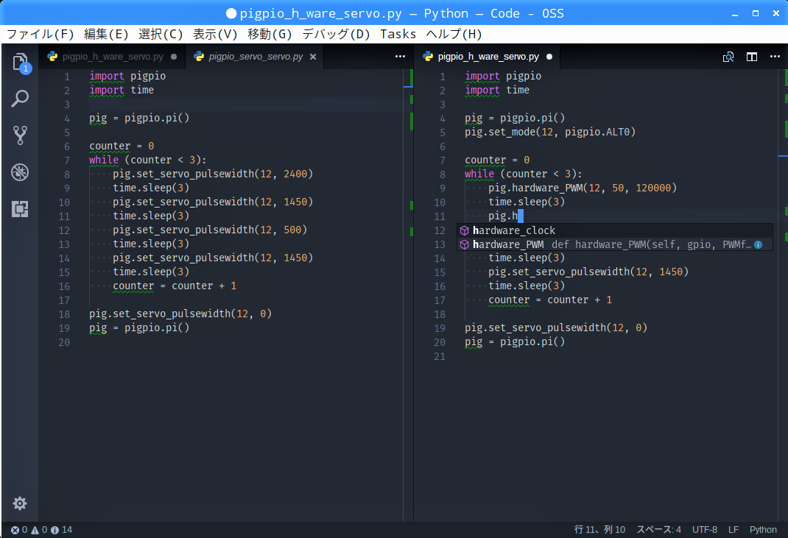Click the UTF-8 encoding indicator
788x538 pixels.
(x=704, y=530)
